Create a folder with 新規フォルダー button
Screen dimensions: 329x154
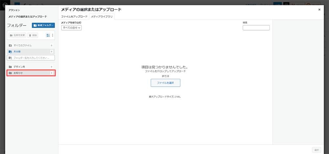(x=43, y=25)
